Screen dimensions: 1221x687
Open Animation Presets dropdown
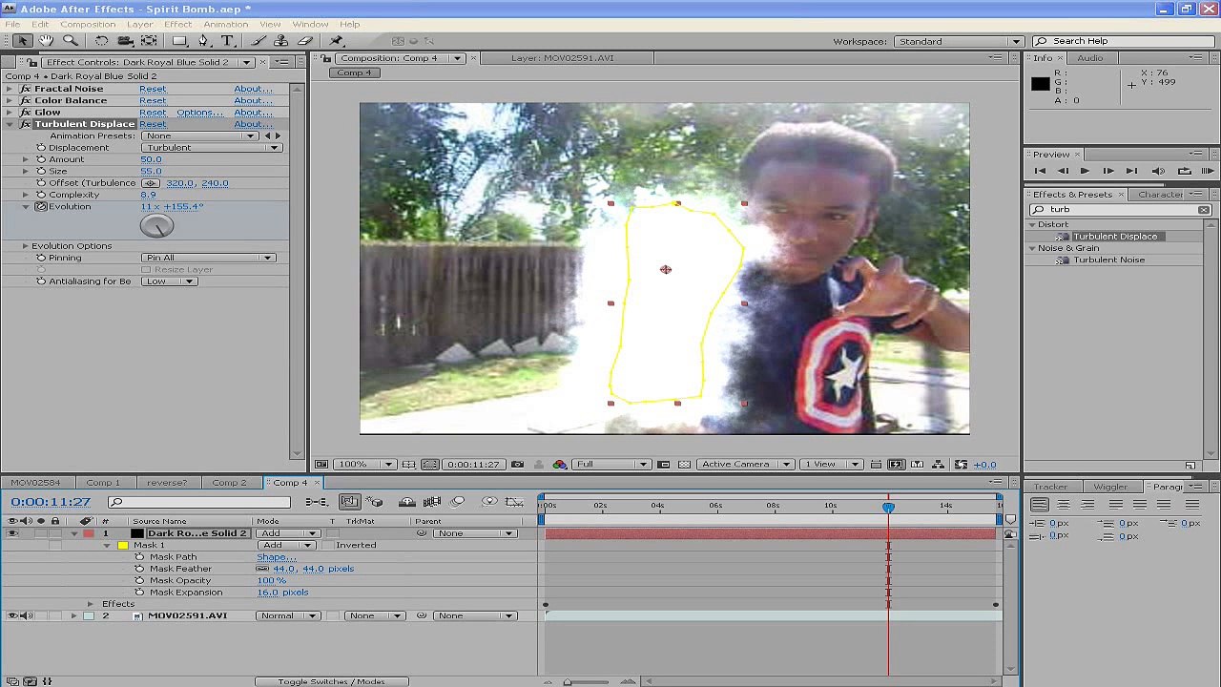tap(199, 135)
